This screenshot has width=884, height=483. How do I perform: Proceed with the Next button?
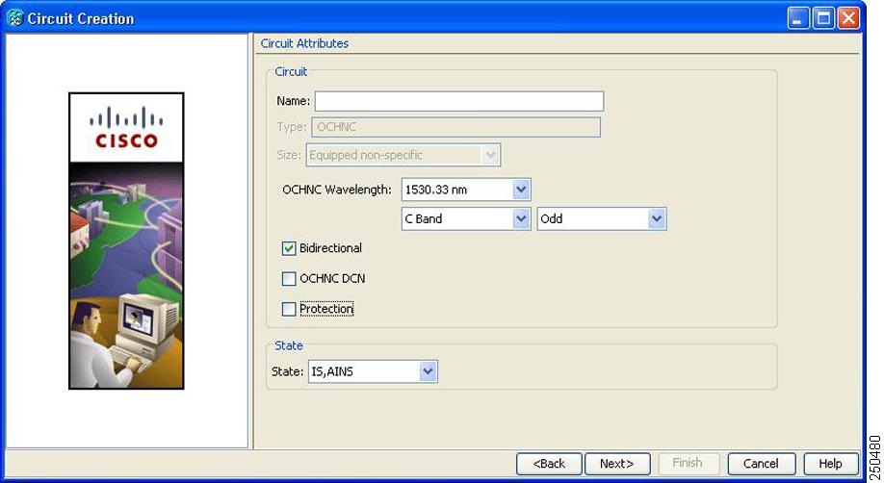(x=617, y=464)
